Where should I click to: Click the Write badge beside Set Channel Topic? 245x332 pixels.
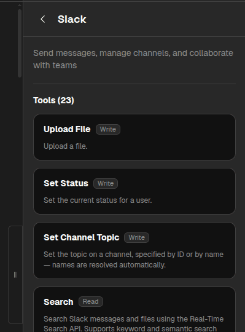click(x=136, y=237)
